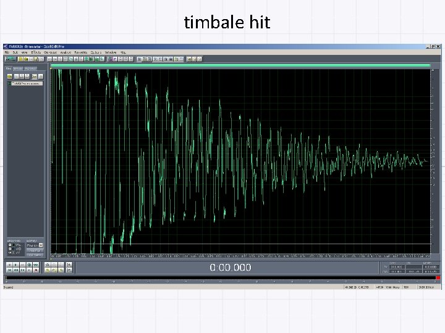Viewport: 445px width, 333px height.
Task: Click the yellow New file toolbar icon
Action: [20, 59]
